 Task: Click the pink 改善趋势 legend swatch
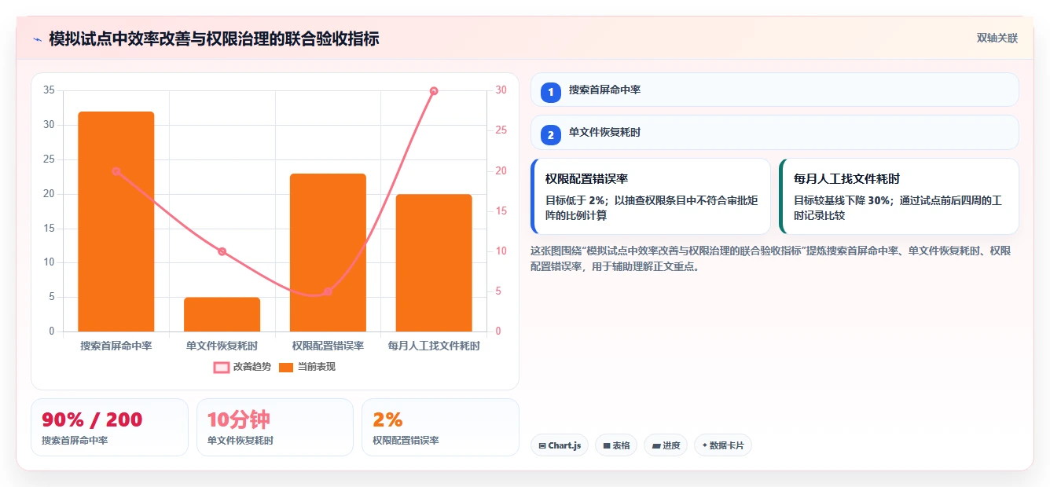(222, 368)
